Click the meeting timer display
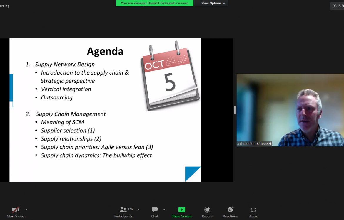Image resolution: width=344 pixels, height=220 pixels. [x=338, y=6]
